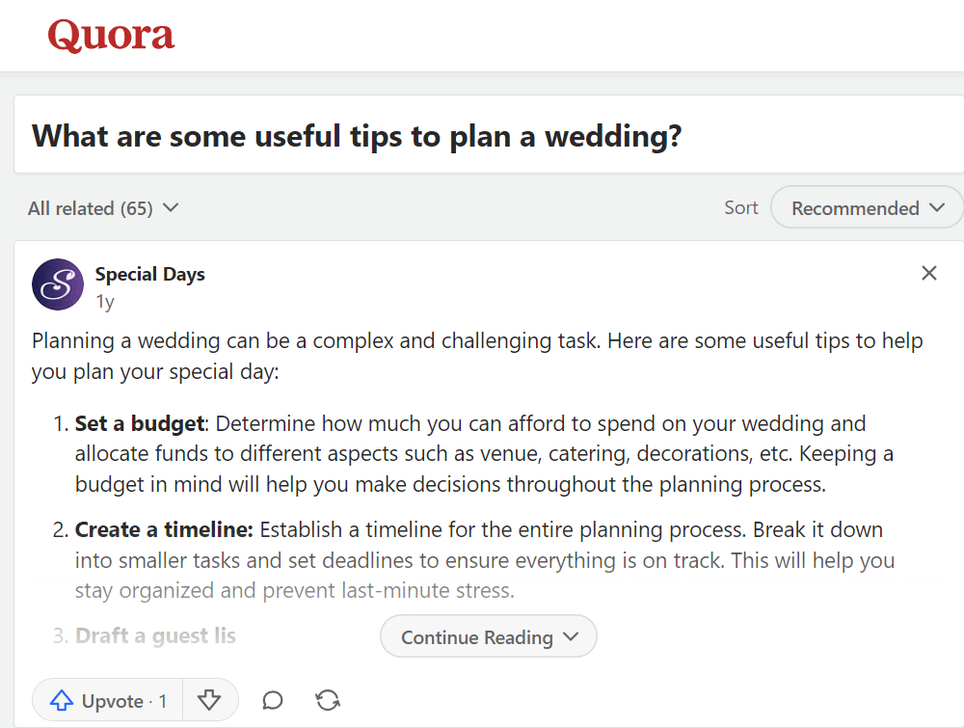The width and height of the screenshot is (964, 728).
Task: Click the repost/share icon below the answer
Action: [x=327, y=699]
